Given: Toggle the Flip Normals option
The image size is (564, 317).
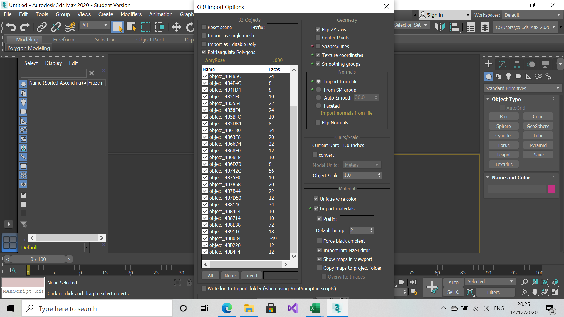Looking at the screenshot, I should [x=318, y=122].
